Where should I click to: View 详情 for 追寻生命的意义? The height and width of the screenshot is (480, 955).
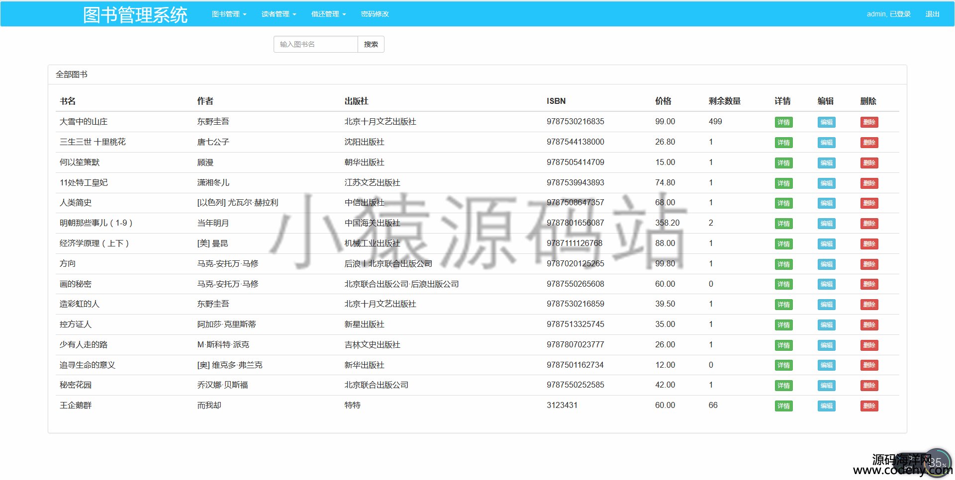pyautogui.click(x=783, y=365)
